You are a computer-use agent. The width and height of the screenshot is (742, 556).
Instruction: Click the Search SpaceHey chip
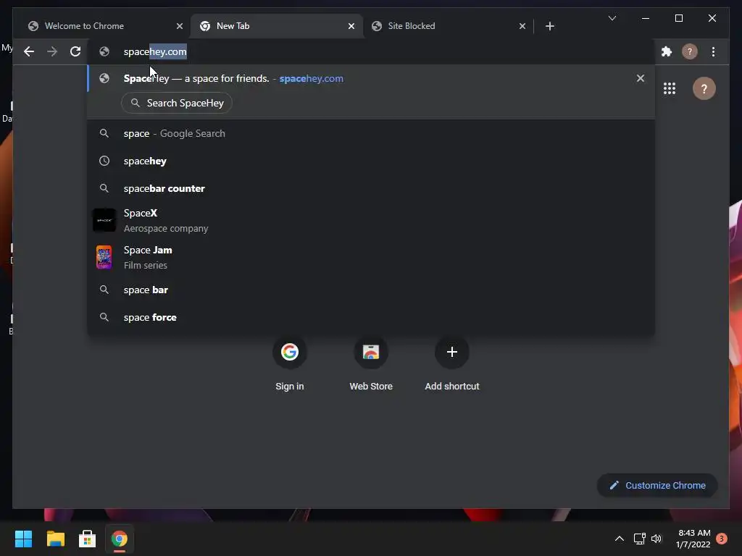(x=177, y=103)
